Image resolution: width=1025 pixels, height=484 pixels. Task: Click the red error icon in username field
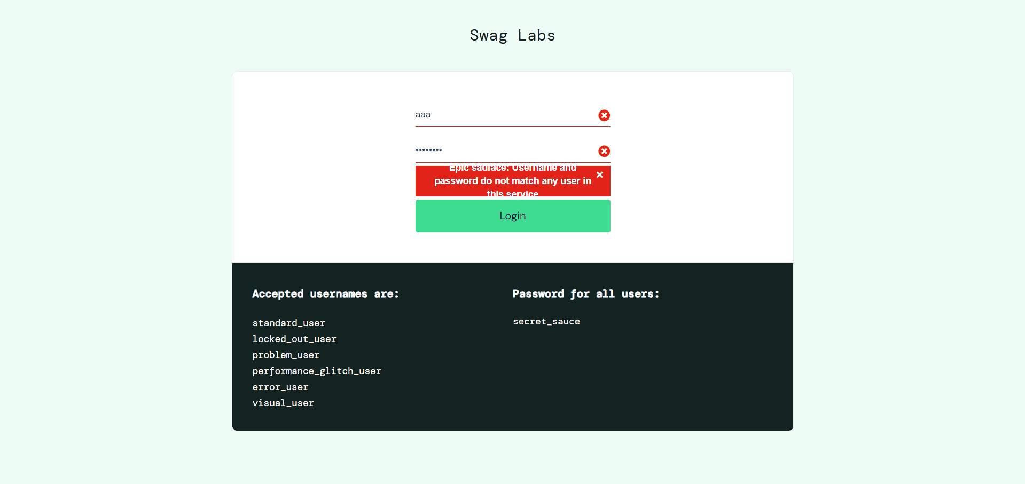click(x=604, y=115)
